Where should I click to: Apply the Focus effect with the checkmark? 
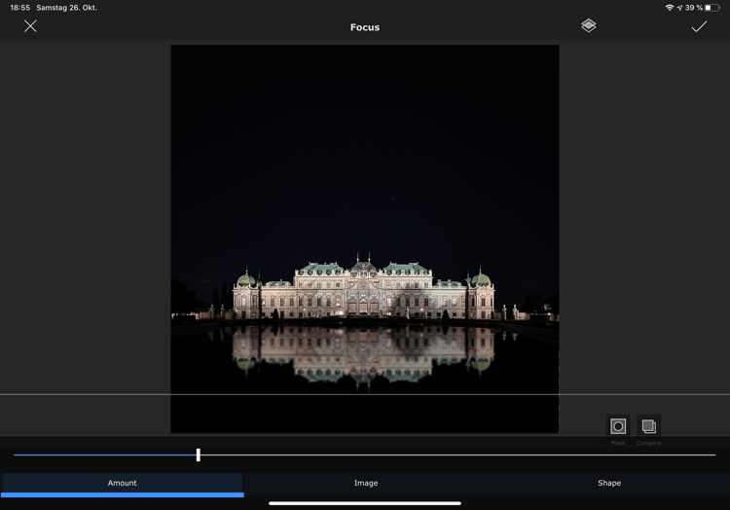(699, 26)
